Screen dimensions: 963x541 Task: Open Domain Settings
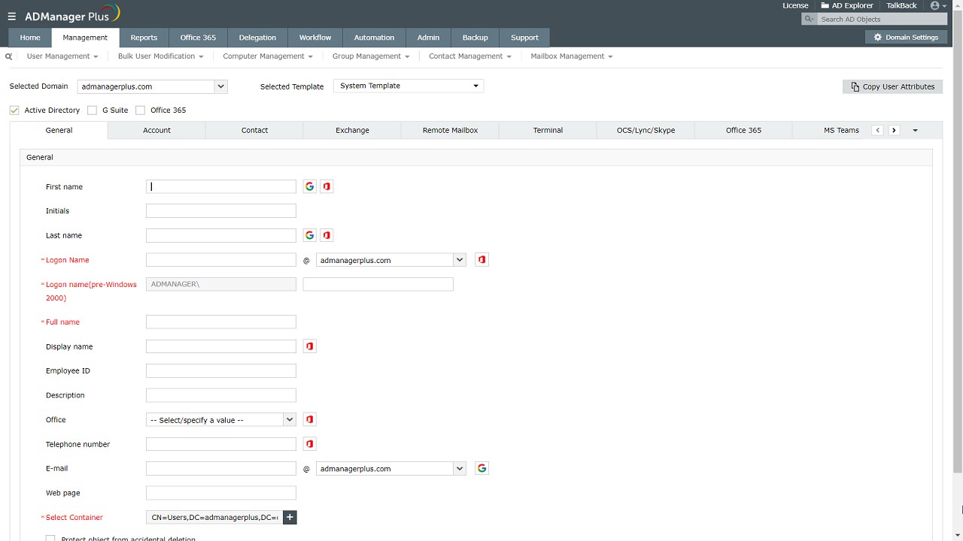point(905,37)
